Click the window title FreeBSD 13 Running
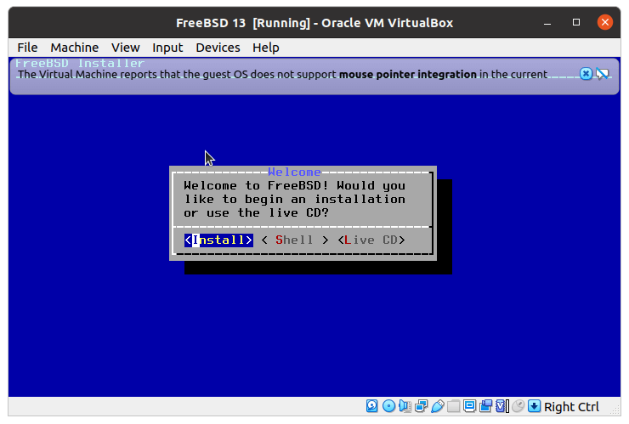Screen dimensions: 629x424 314,23
